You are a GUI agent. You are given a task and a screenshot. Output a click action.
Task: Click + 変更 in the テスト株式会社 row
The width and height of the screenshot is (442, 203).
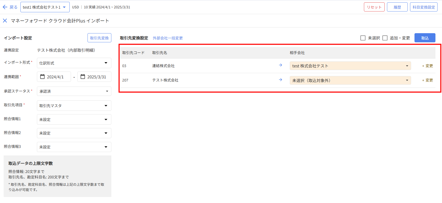click(427, 80)
